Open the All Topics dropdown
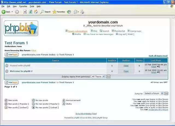The image size is (175, 126). click(x=98, y=77)
